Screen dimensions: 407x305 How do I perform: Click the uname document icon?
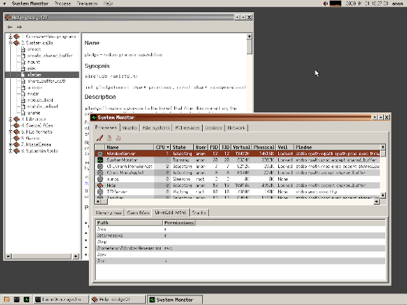point(23,113)
